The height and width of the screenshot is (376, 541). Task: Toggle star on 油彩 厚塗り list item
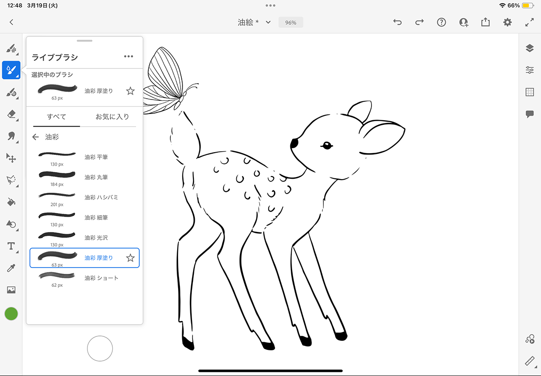[130, 258]
